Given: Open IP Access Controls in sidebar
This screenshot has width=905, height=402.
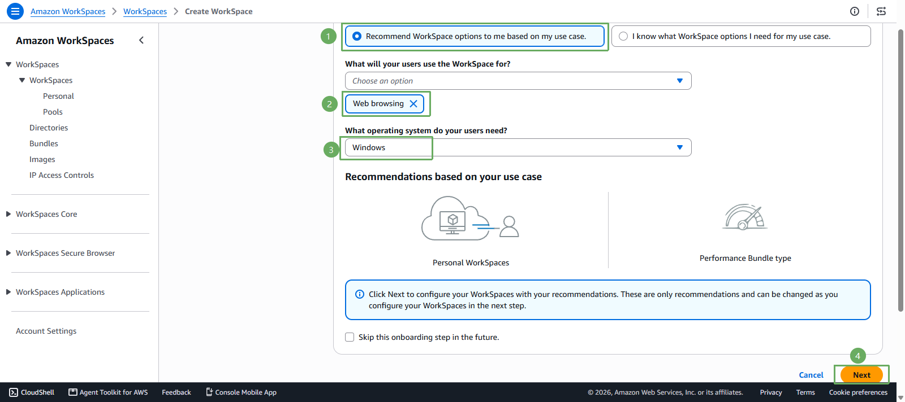Looking at the screenshot, I should point(62,175).
